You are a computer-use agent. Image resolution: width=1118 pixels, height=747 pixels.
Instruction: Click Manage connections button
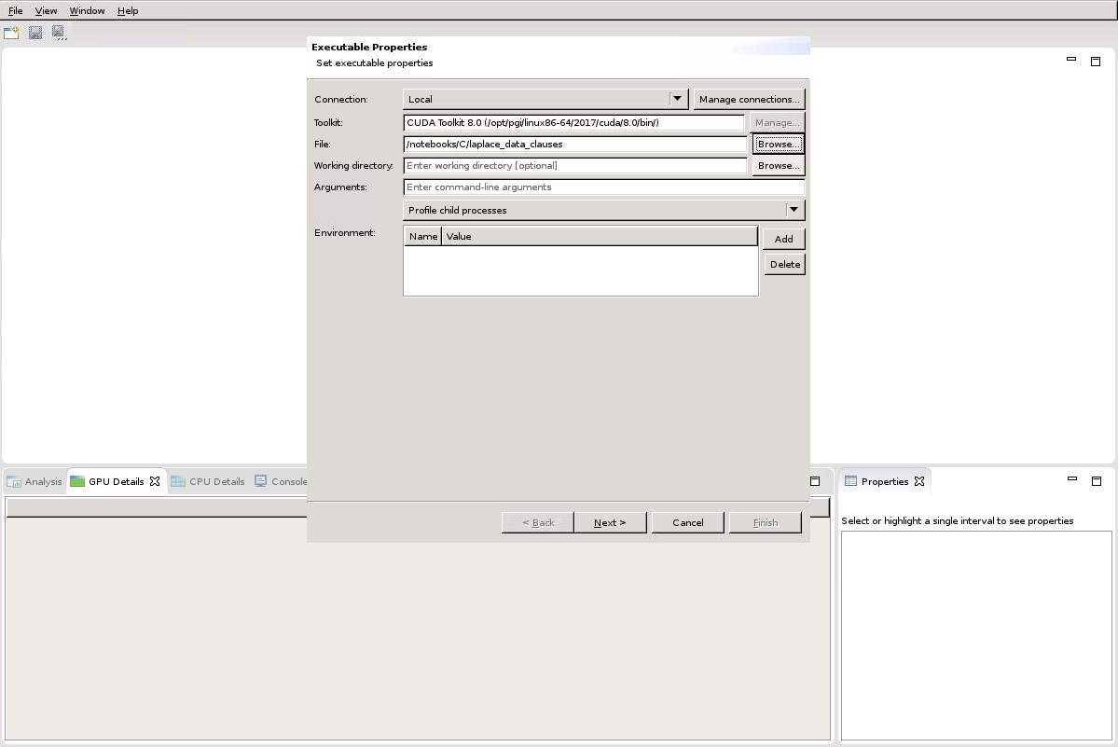click(x=749, y=99)
